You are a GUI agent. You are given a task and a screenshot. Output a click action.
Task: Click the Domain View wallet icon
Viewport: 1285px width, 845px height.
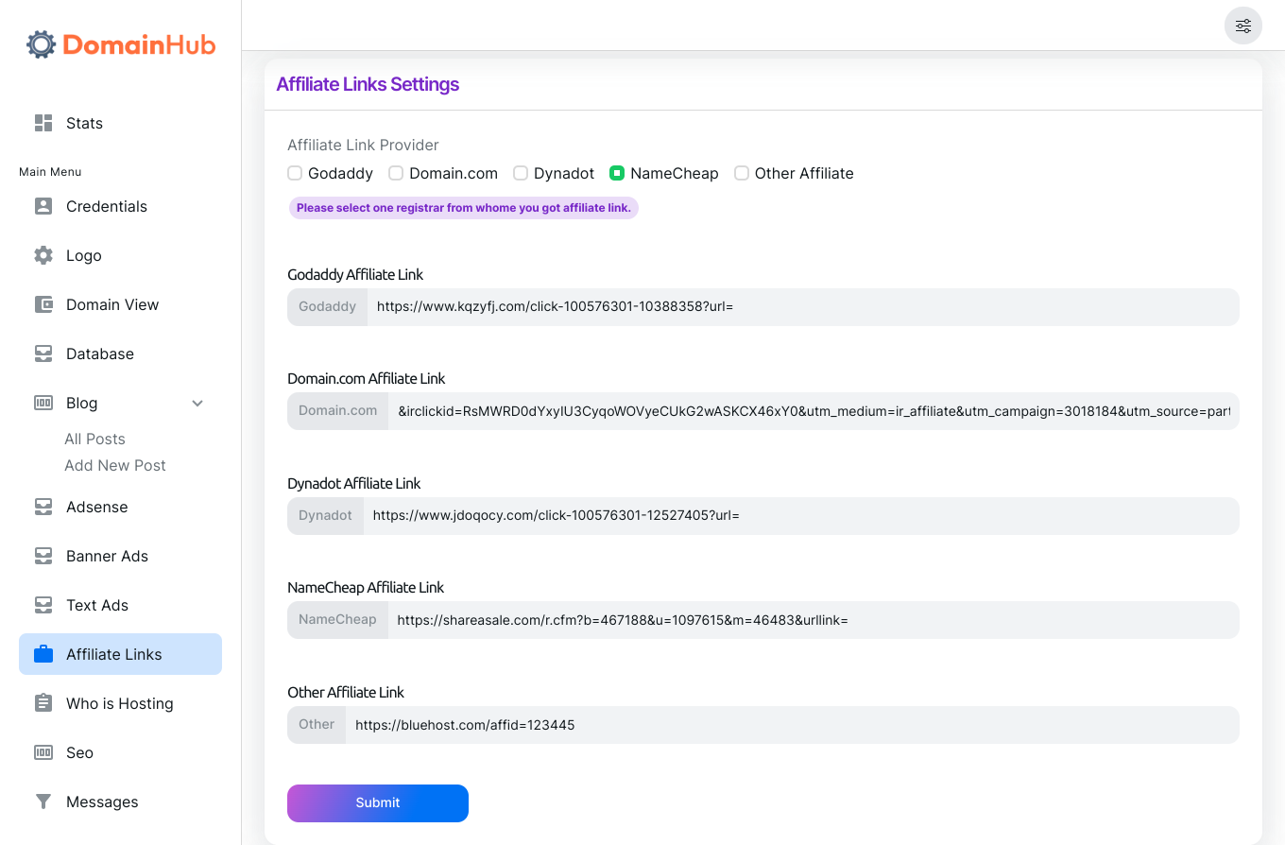(x=43, y=304)
